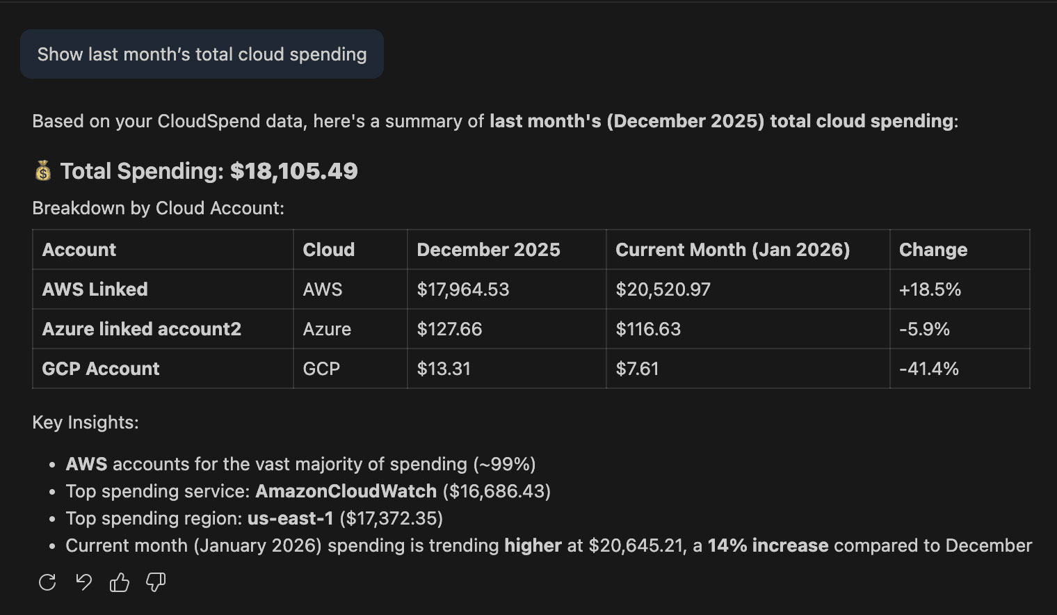Click the Current Month (Jan 2026) header
The width and height of the screenshot is (1057, 615).
tap(732, 250)
